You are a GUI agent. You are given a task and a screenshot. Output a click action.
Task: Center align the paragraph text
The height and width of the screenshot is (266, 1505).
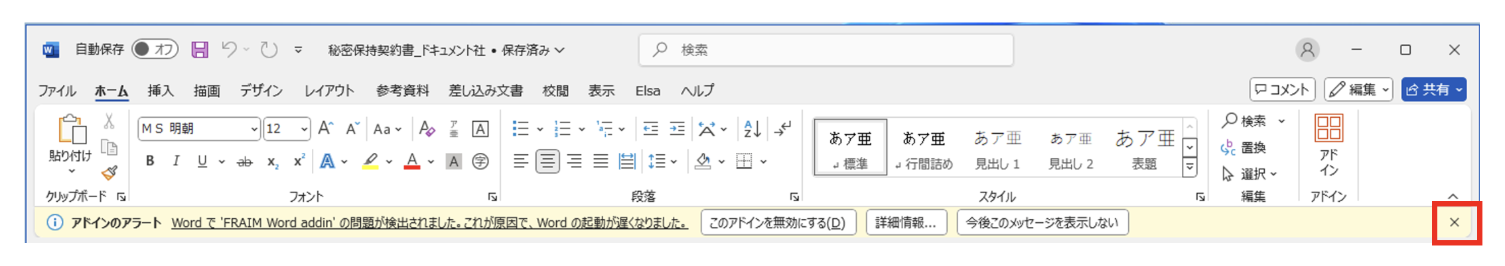[547, 161]
